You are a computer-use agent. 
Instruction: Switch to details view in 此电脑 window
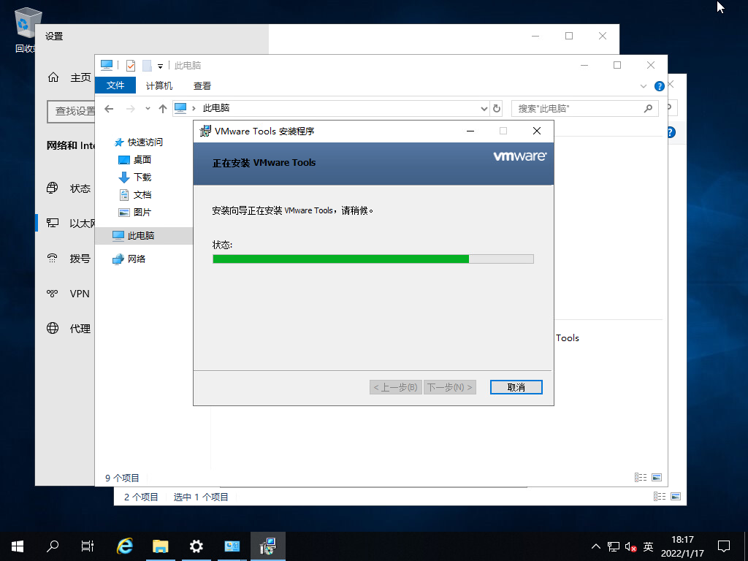641,478
